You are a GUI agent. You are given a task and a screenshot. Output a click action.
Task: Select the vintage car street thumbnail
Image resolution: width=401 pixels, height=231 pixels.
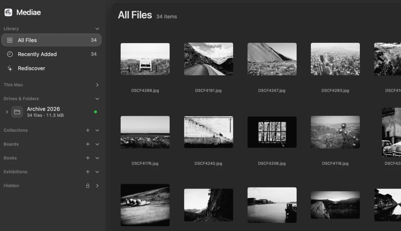click(391, 132)
